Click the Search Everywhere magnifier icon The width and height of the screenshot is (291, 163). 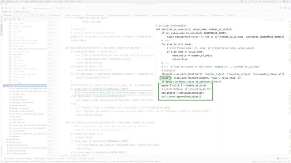281,8
